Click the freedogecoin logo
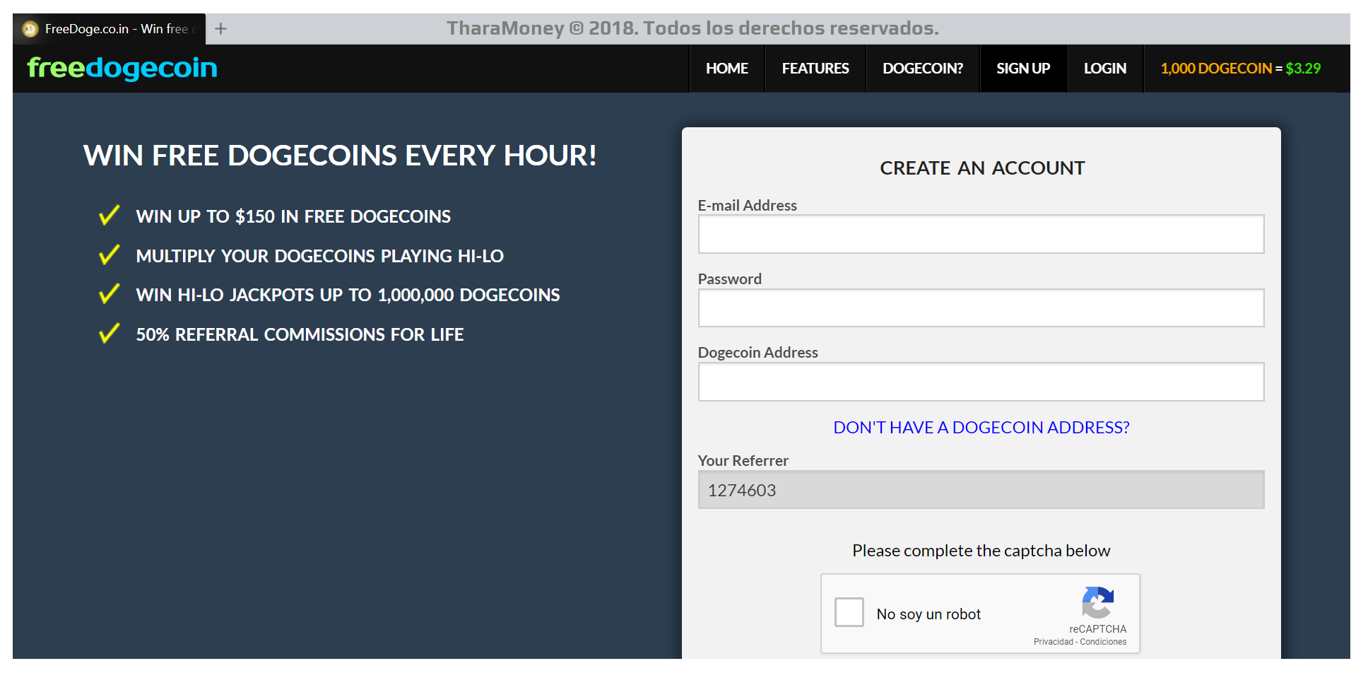This screenshot has height=673, width=1368. pos(122,68)
